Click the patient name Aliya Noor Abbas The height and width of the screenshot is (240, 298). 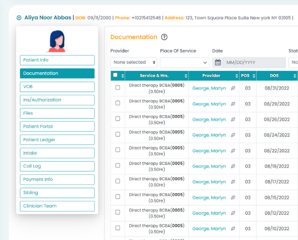48,17
